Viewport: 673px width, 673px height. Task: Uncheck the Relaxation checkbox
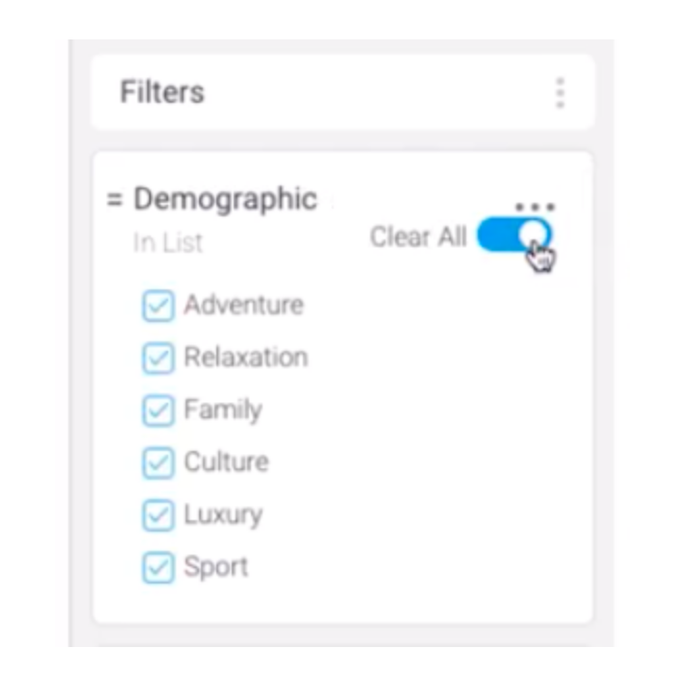(x=158, y=359)
